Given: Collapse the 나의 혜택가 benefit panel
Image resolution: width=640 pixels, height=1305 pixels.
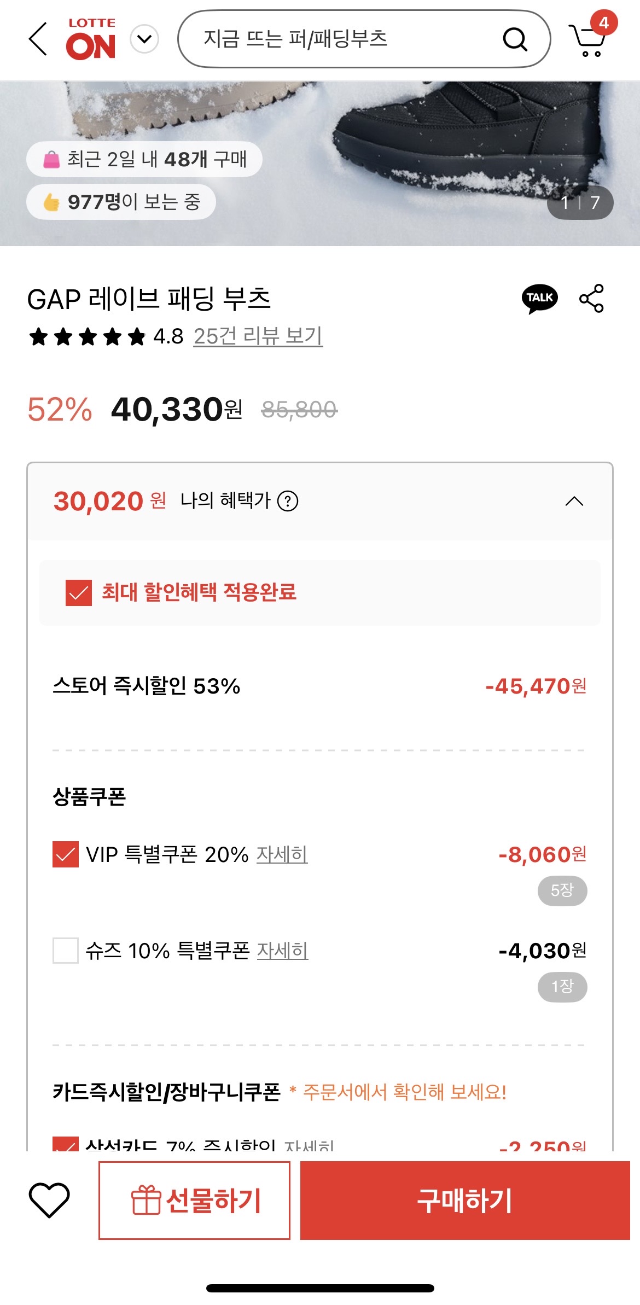Looking at the screenshot, I should [x=574, y=501].
